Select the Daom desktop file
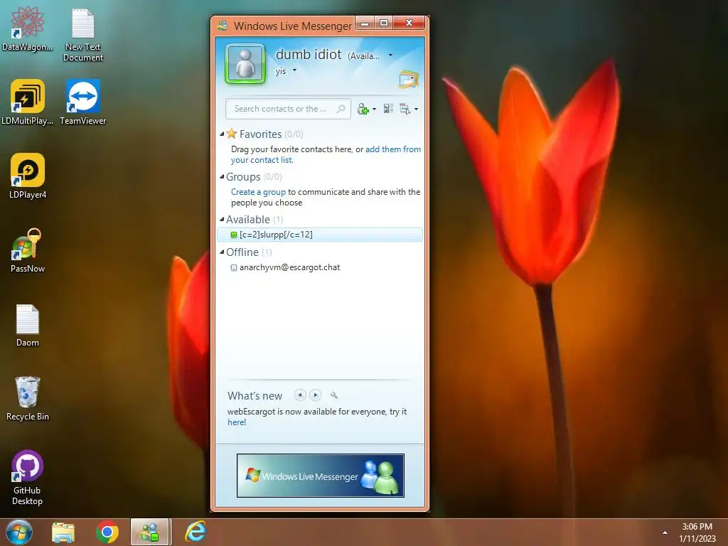 click(28, 325)
